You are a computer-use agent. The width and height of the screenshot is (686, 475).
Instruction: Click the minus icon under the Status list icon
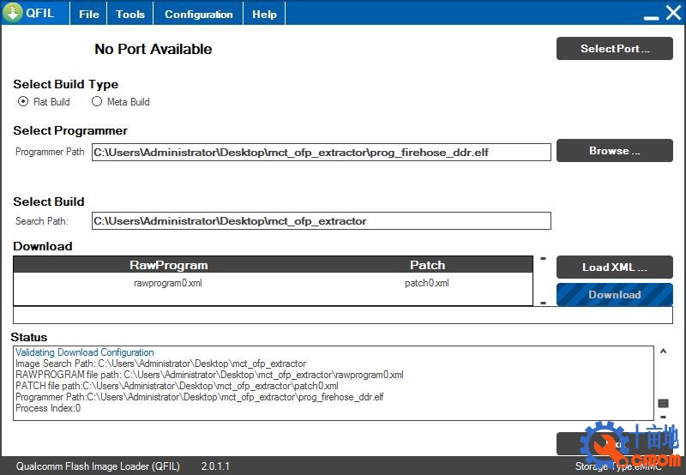pyautogui.click(x=663, y=417)
